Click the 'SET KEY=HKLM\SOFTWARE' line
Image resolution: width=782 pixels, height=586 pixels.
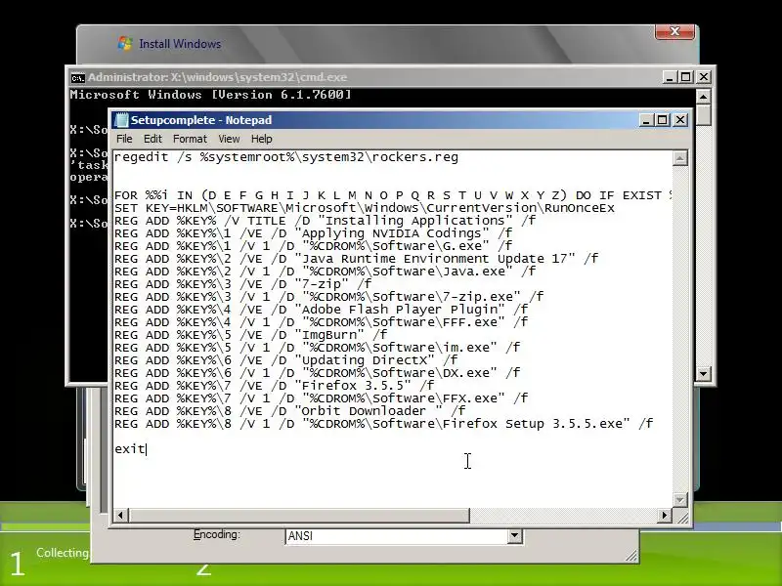[x=365, y=208]
